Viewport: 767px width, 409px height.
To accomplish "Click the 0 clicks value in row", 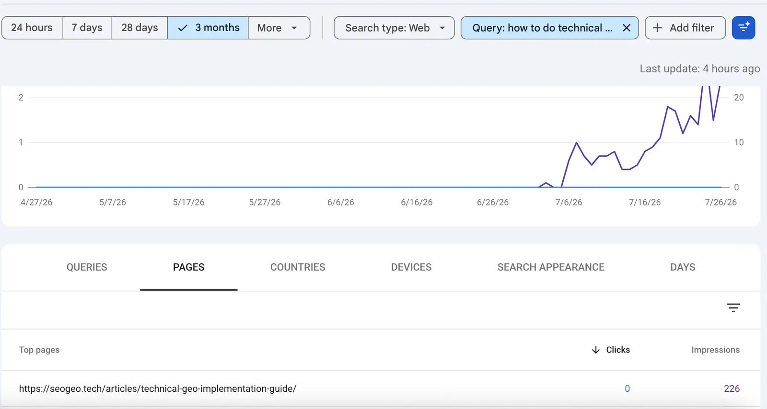I will coord(627,388).
